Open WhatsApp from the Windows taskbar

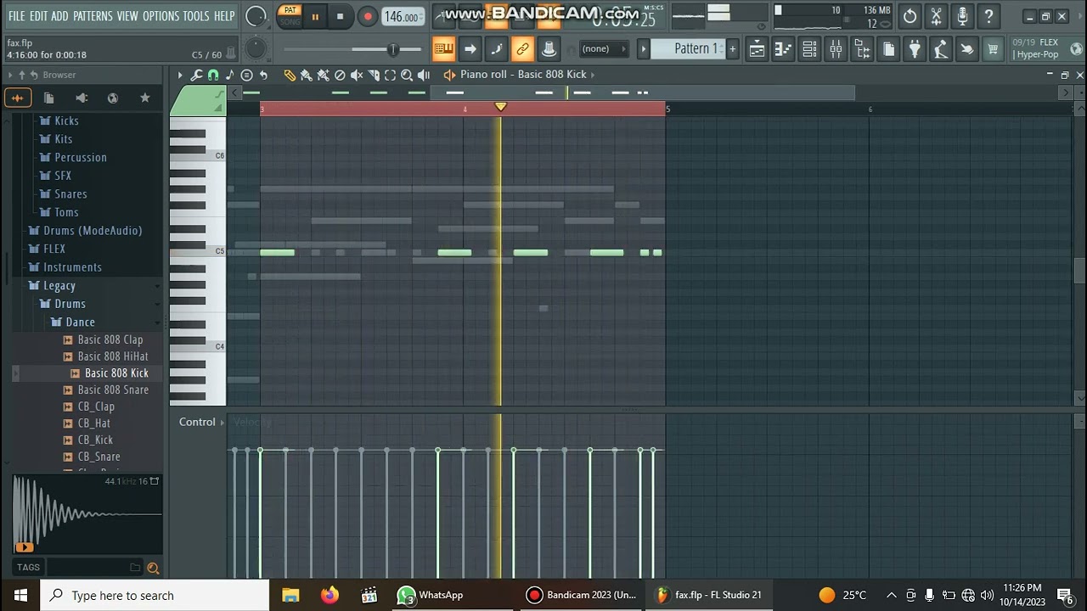coord(431,595)
